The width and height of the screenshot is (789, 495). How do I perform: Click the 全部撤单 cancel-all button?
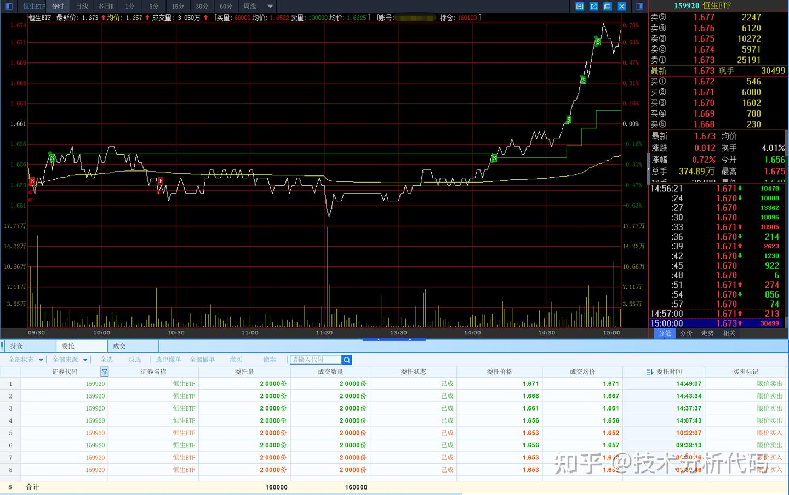click(x=202, y=360)
